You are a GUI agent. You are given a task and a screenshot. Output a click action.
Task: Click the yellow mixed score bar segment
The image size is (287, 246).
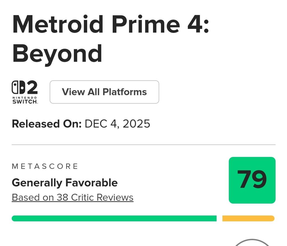248,218
